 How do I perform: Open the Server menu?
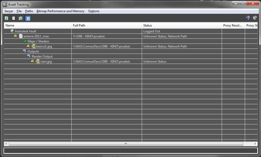coord(9,11)
